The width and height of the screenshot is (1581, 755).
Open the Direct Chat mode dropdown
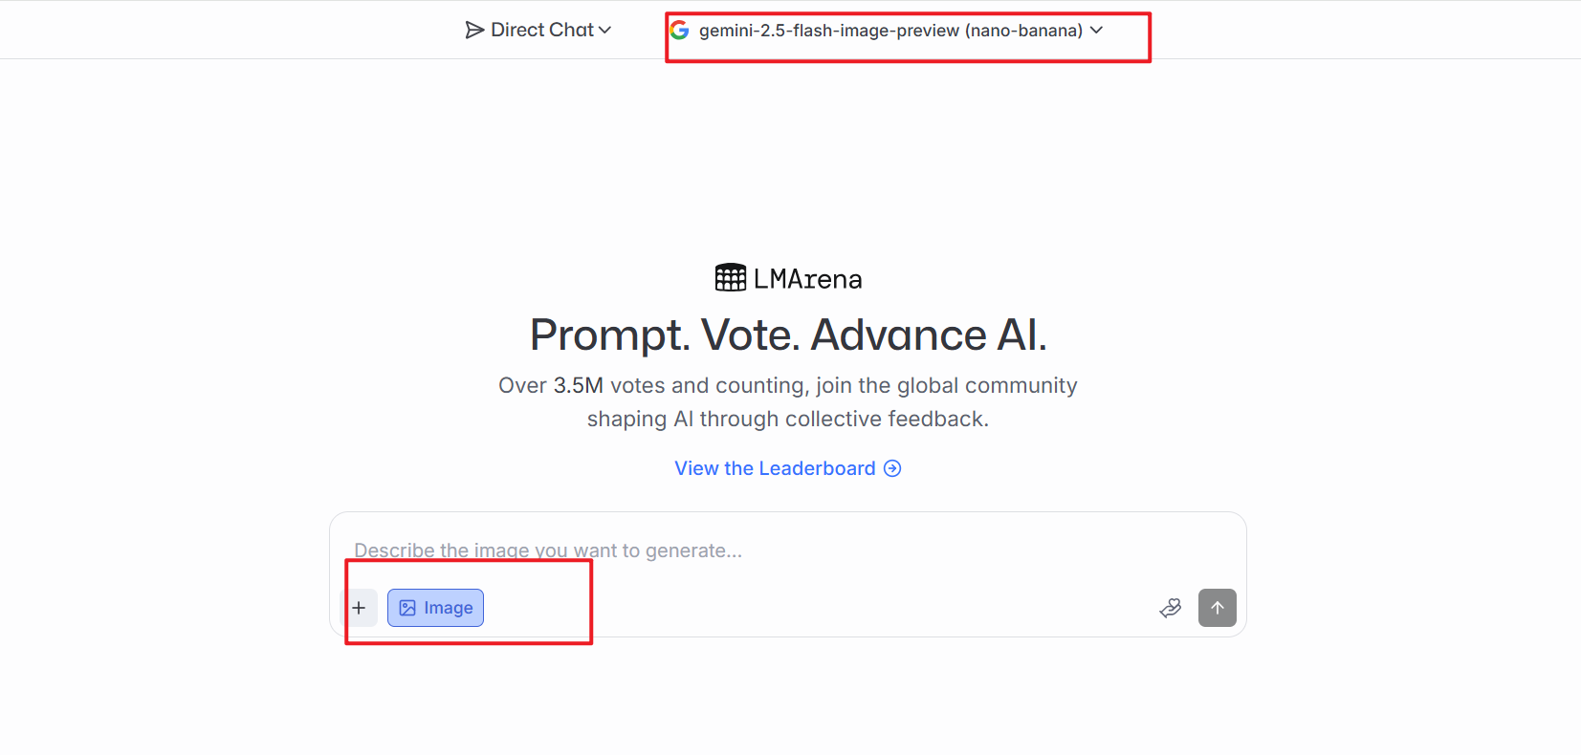point(541,31)
